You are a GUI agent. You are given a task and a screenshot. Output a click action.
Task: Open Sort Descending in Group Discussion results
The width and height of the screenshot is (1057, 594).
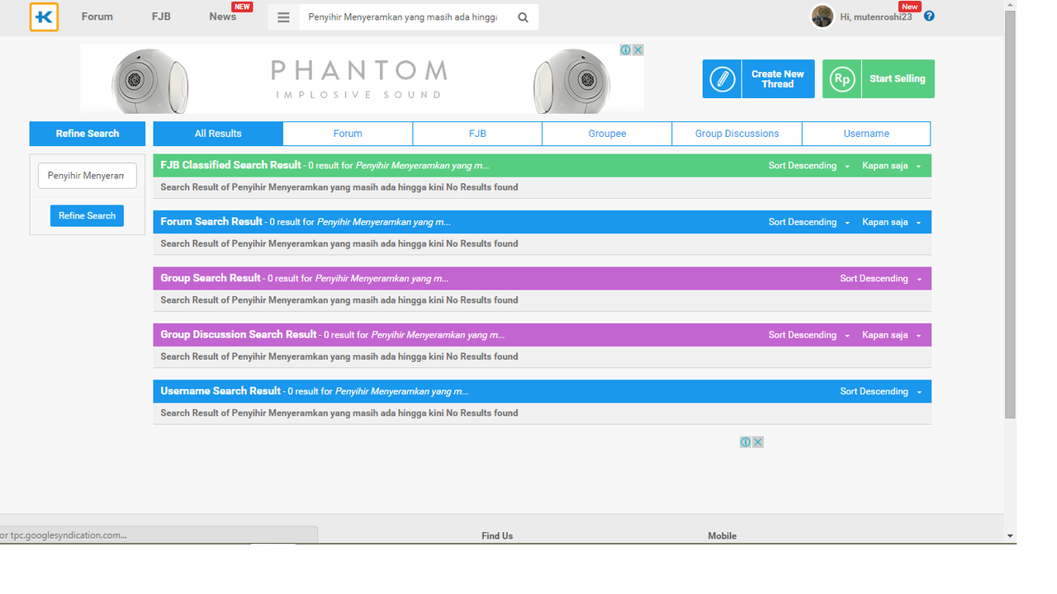coord(808,335)
